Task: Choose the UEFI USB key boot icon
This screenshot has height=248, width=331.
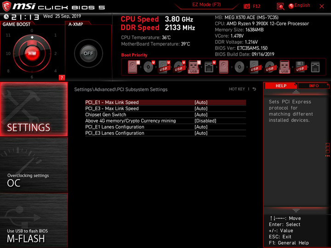Action: pos(194,67)
